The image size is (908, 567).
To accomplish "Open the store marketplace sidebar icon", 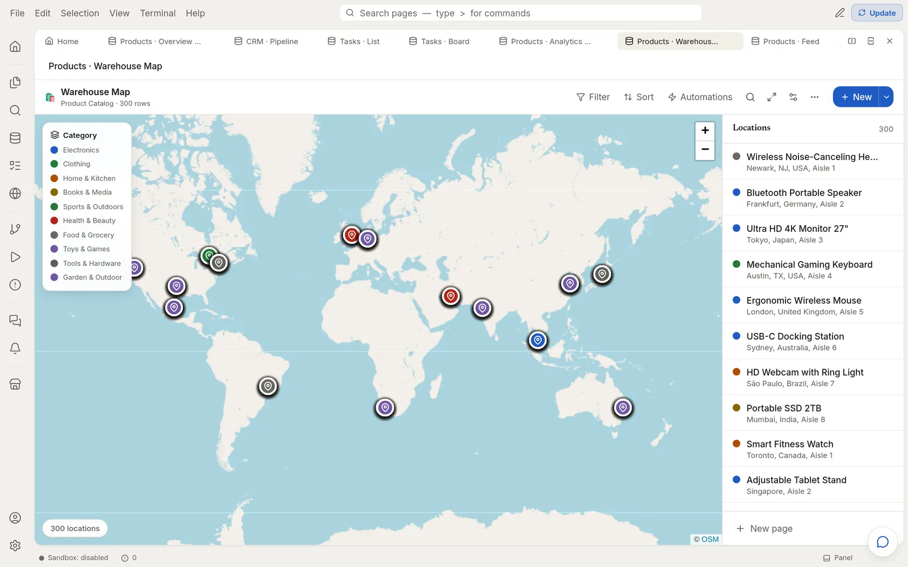I will (15, 384).
